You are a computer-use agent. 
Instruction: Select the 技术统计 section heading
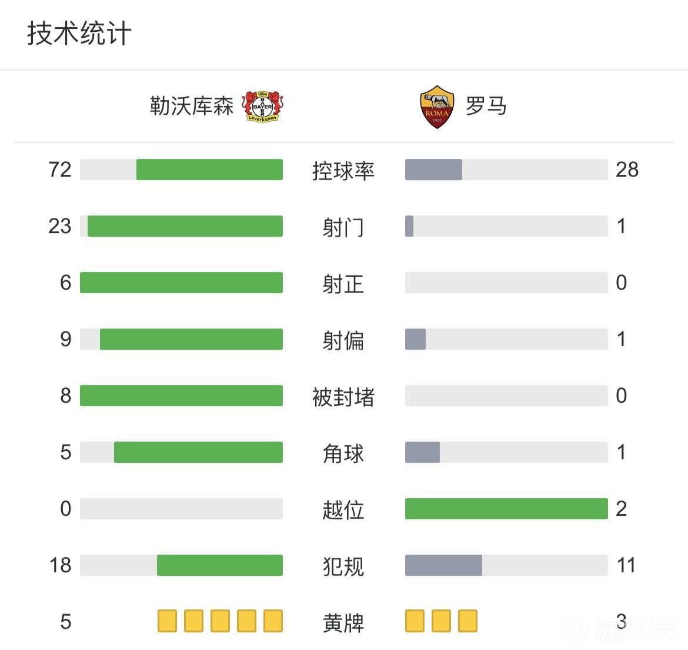(x=79, y=34)
